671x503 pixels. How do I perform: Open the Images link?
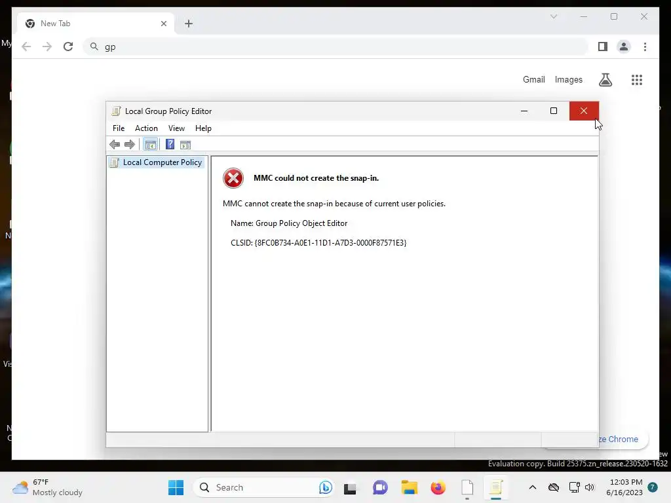coord(568,79)
